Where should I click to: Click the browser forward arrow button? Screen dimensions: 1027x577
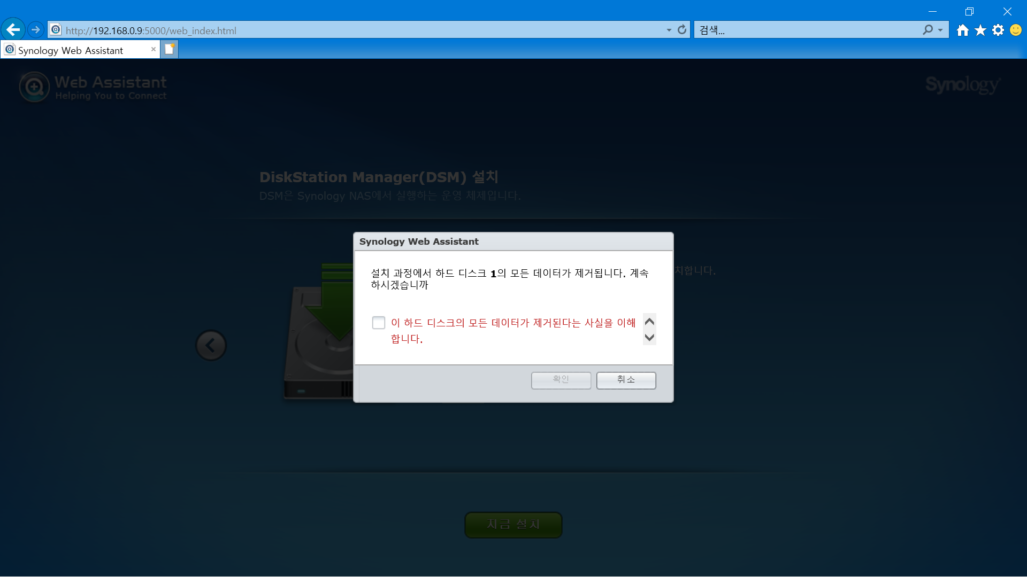pyautogui.click(x=36, y=30)
